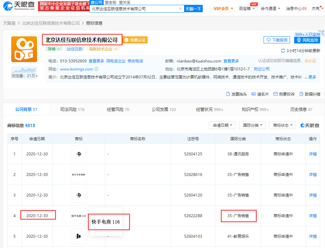Image resolution: width=325 pixels, height=248 pixels.
Task: Open the www.kwimgs.com website link
Action: pyautogui.click(x=77, y=69)
